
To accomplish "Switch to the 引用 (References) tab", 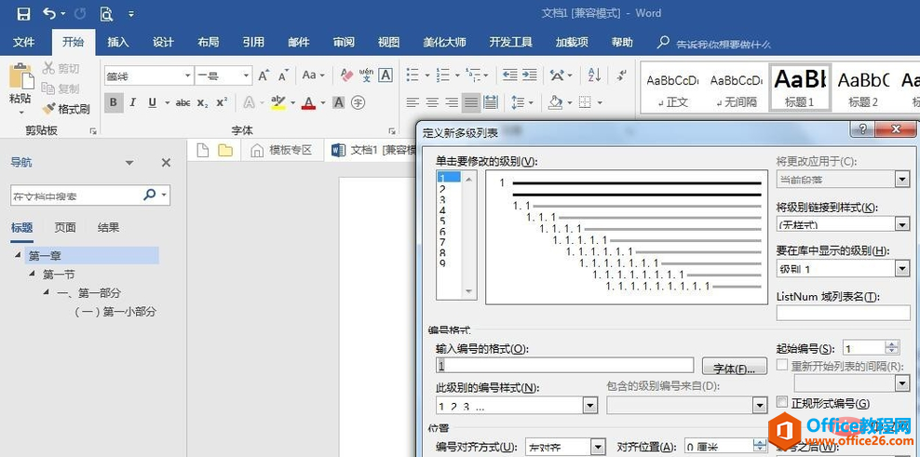I will (253, 42).
